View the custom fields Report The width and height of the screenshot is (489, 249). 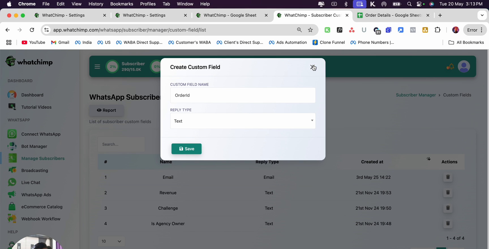click(106, 110)
